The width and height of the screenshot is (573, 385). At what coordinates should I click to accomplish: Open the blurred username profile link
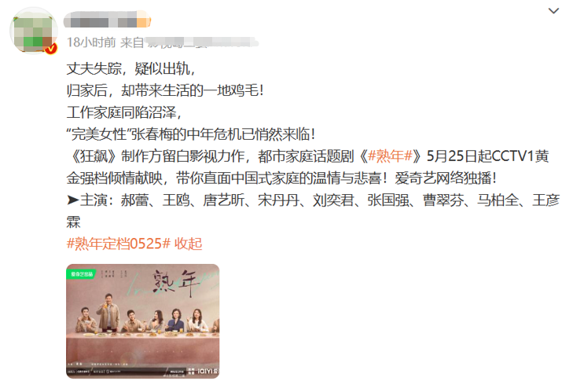coord(107,20)
